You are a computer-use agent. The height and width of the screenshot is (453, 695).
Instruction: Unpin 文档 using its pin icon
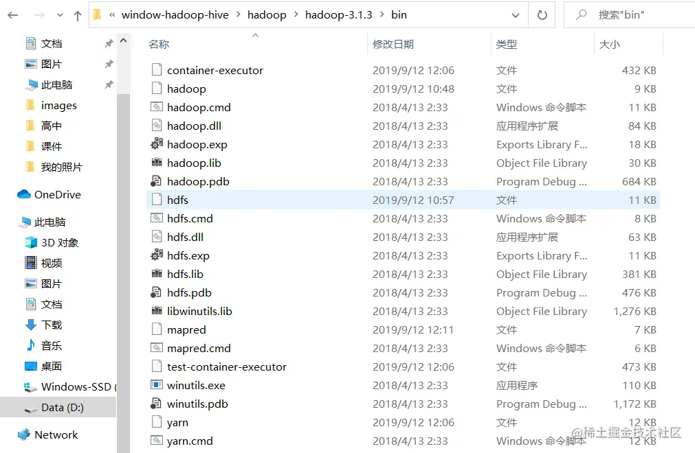coord(109,43)
